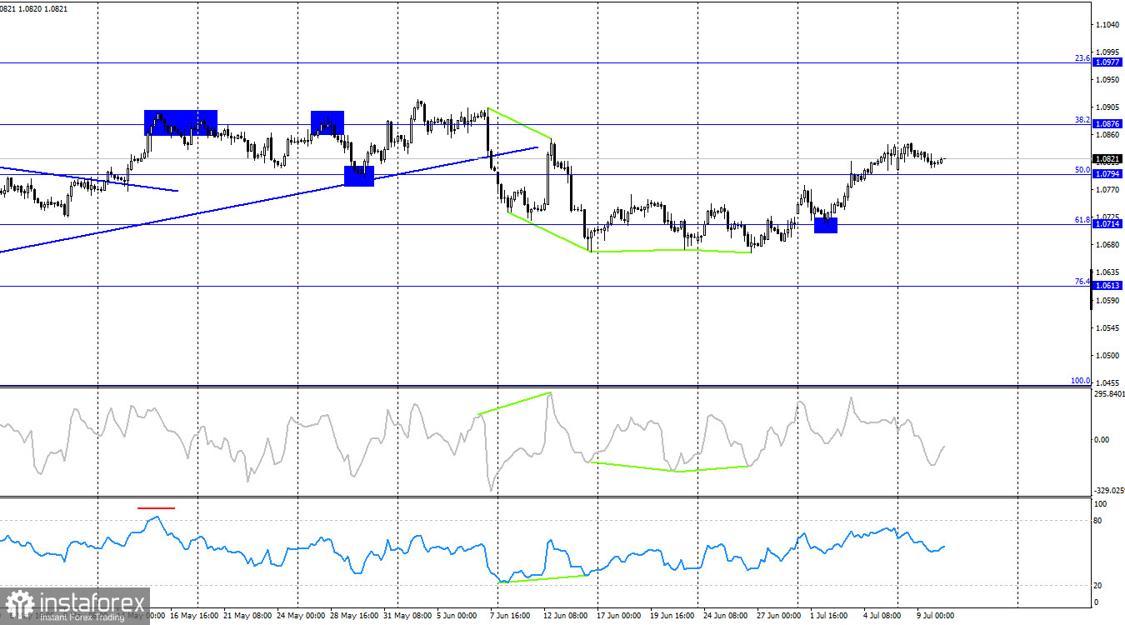Select the current price label 1.0821
The width and height of the screenshot is (1125, 625).
[x=1107, y=158]
